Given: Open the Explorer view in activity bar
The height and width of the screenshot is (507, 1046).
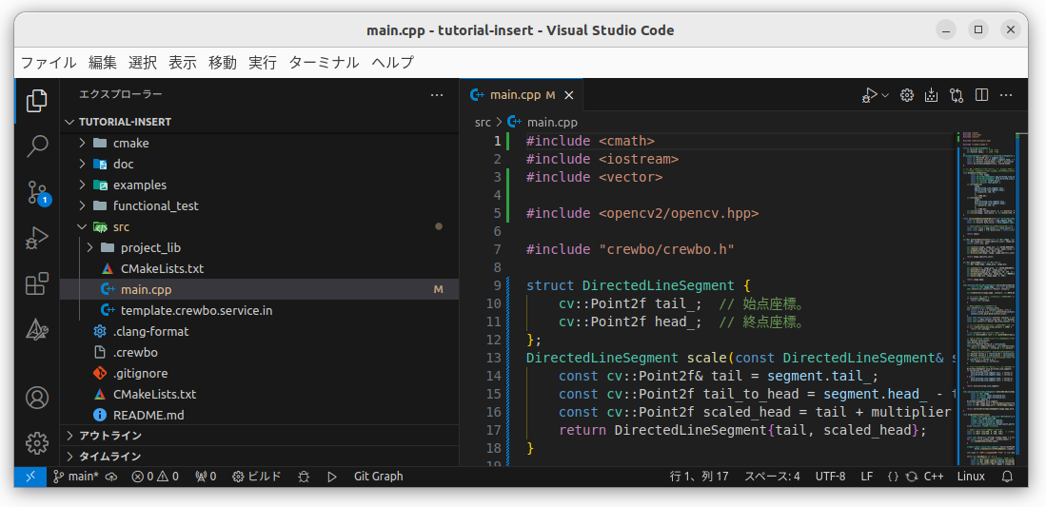Looking at the screenshot, I should pyautogui.click(x=37, y=101).
